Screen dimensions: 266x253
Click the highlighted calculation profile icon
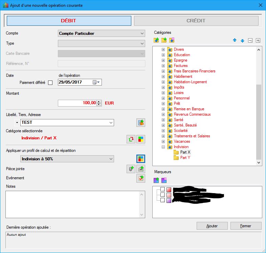coord(141,158)
